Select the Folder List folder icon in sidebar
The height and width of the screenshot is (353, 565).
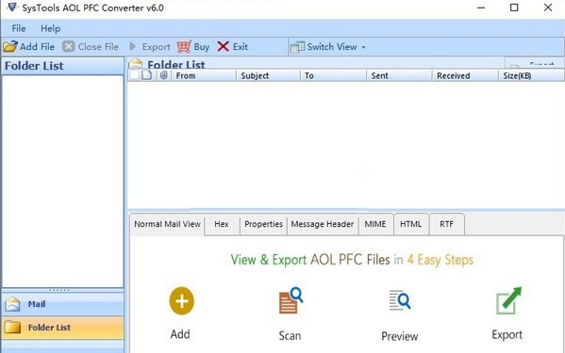click(x=13, y=328)
